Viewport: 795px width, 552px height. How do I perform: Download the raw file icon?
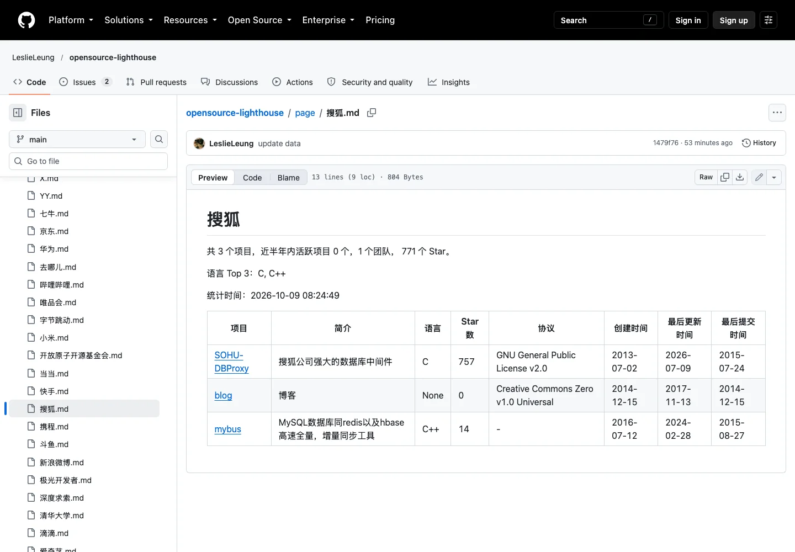[x=740, y=177]
